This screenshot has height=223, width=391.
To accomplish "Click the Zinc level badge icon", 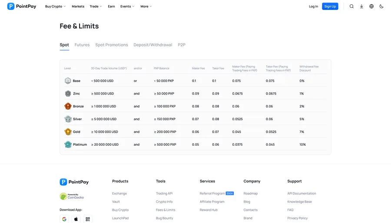I will (68, 93).
